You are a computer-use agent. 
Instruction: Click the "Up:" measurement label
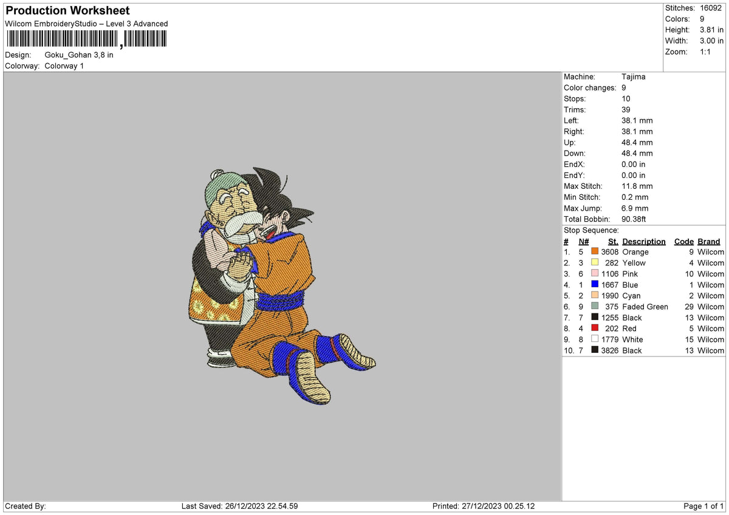pyautogui.click(x=570, y=142)
